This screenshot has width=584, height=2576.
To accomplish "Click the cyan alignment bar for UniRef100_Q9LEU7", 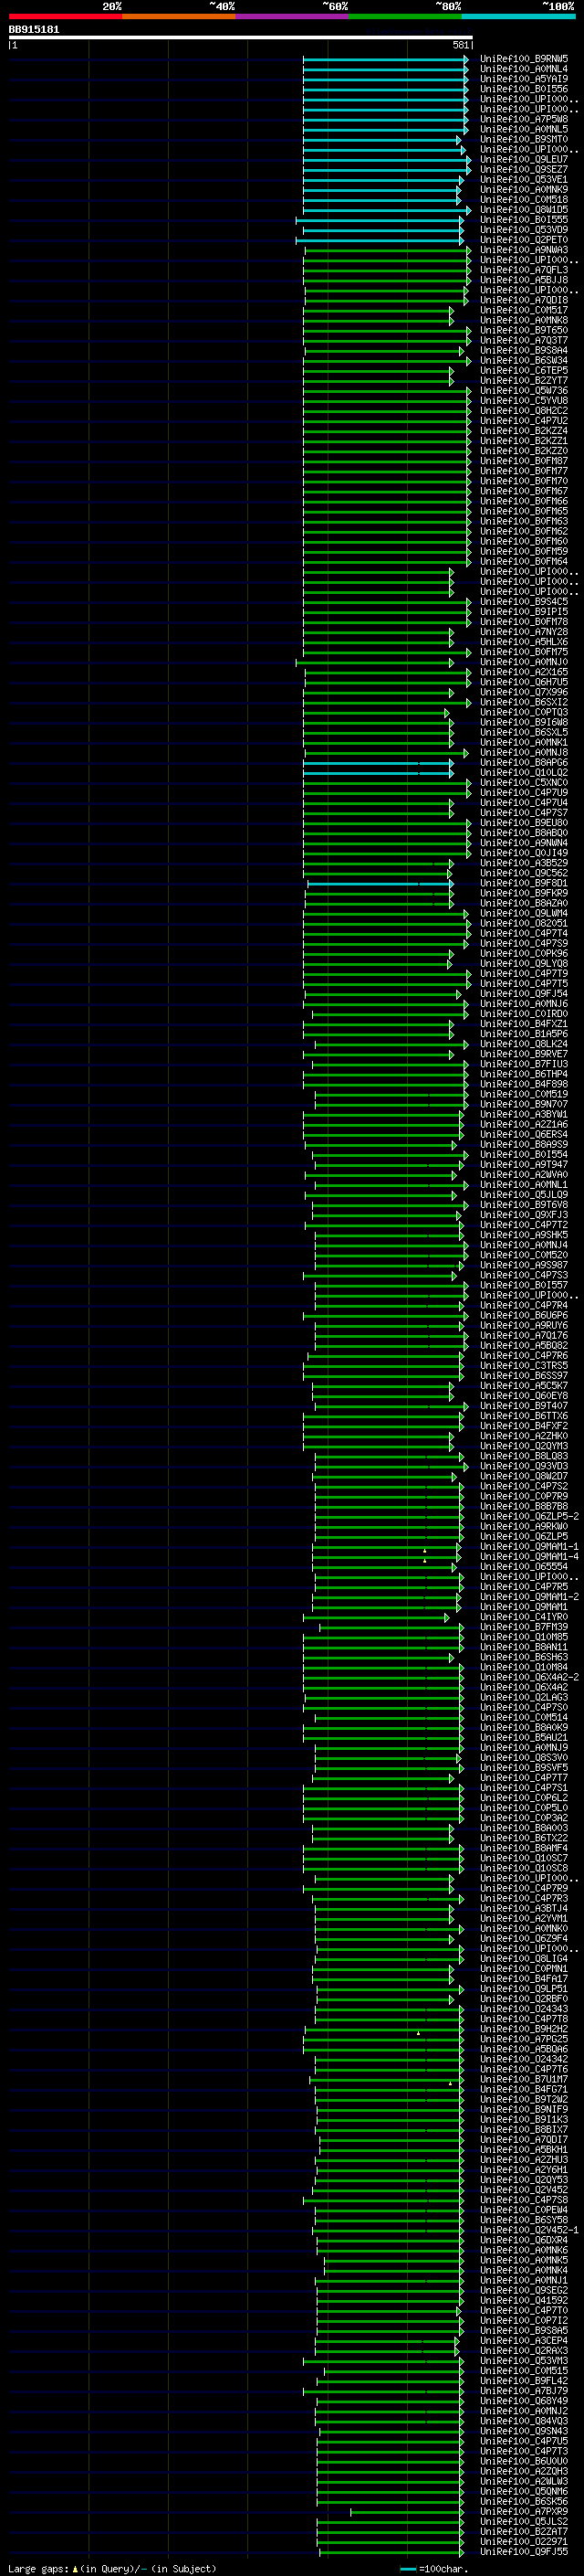I will tap(387, 160).
